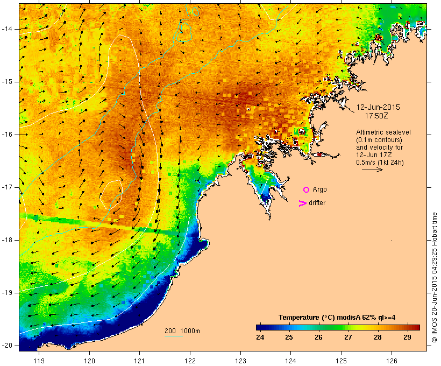The width and height of the screenshot is (441, 366).
Task: Click the '-15' latitude axis label
Action: pos(7,82)
